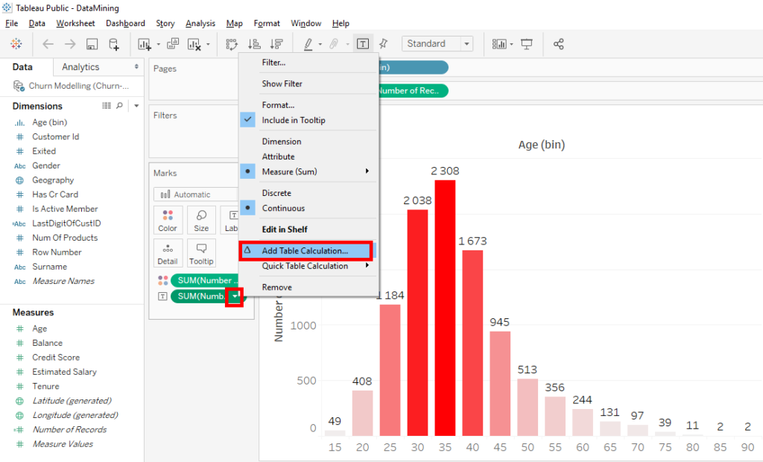Open the Analysis menu
The image size is (763, 462).
pyautogui.click(x=200, y=23)
